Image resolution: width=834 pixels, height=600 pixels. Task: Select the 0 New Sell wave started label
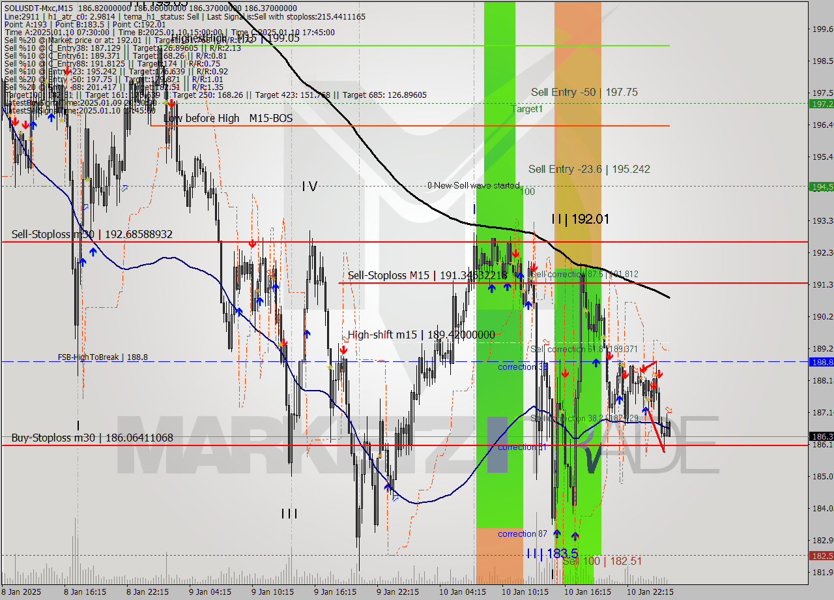[x=473, y=186]
